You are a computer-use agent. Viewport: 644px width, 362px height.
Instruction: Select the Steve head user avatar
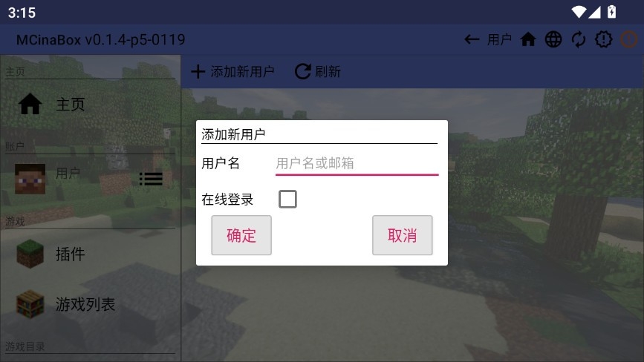pyautogui.click(x=30, y=179)
